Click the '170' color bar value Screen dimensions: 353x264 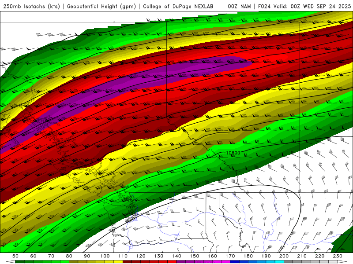coord(230,256)
